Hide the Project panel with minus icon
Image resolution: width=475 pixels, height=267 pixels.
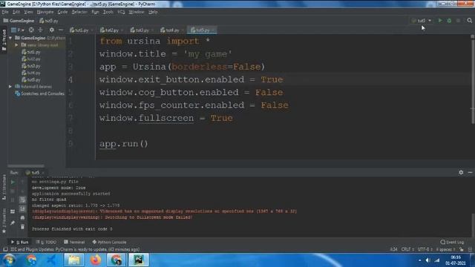click(61, 30)
